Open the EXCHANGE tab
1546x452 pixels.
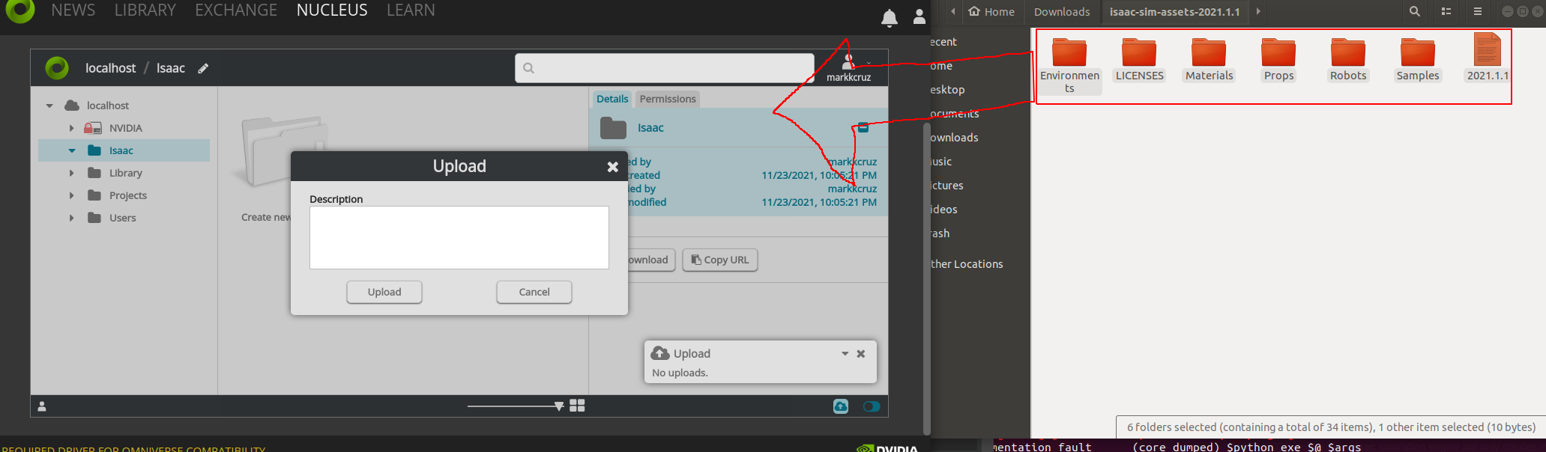pyautogui.click(x=236, y=10)
